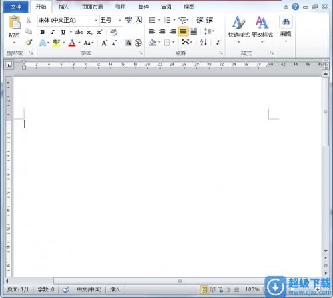Switch to the Insert tab
Screen dimensions: 333x298
pos(64,7)
